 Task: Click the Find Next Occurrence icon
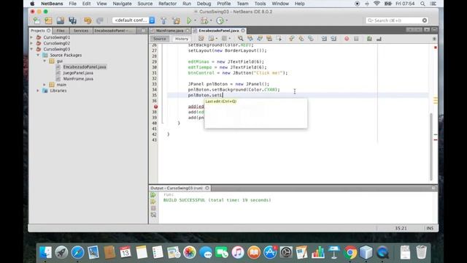[x=260, y=39]
